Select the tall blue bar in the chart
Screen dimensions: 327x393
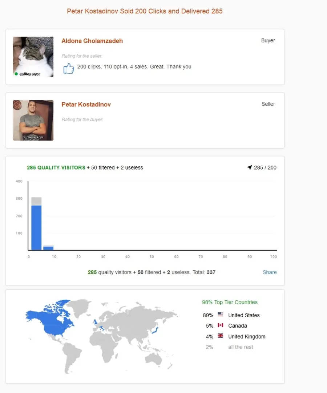pyautogui.click(x=36, y=228)
